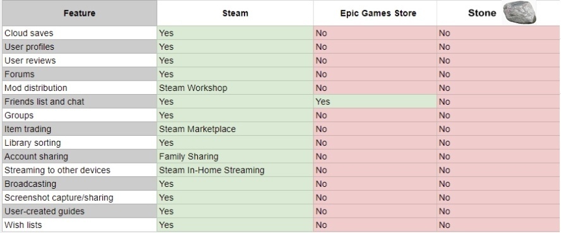Select the User-created guides feature cell
The width and height of the screenshot is (561, 233).
(80, 211)
